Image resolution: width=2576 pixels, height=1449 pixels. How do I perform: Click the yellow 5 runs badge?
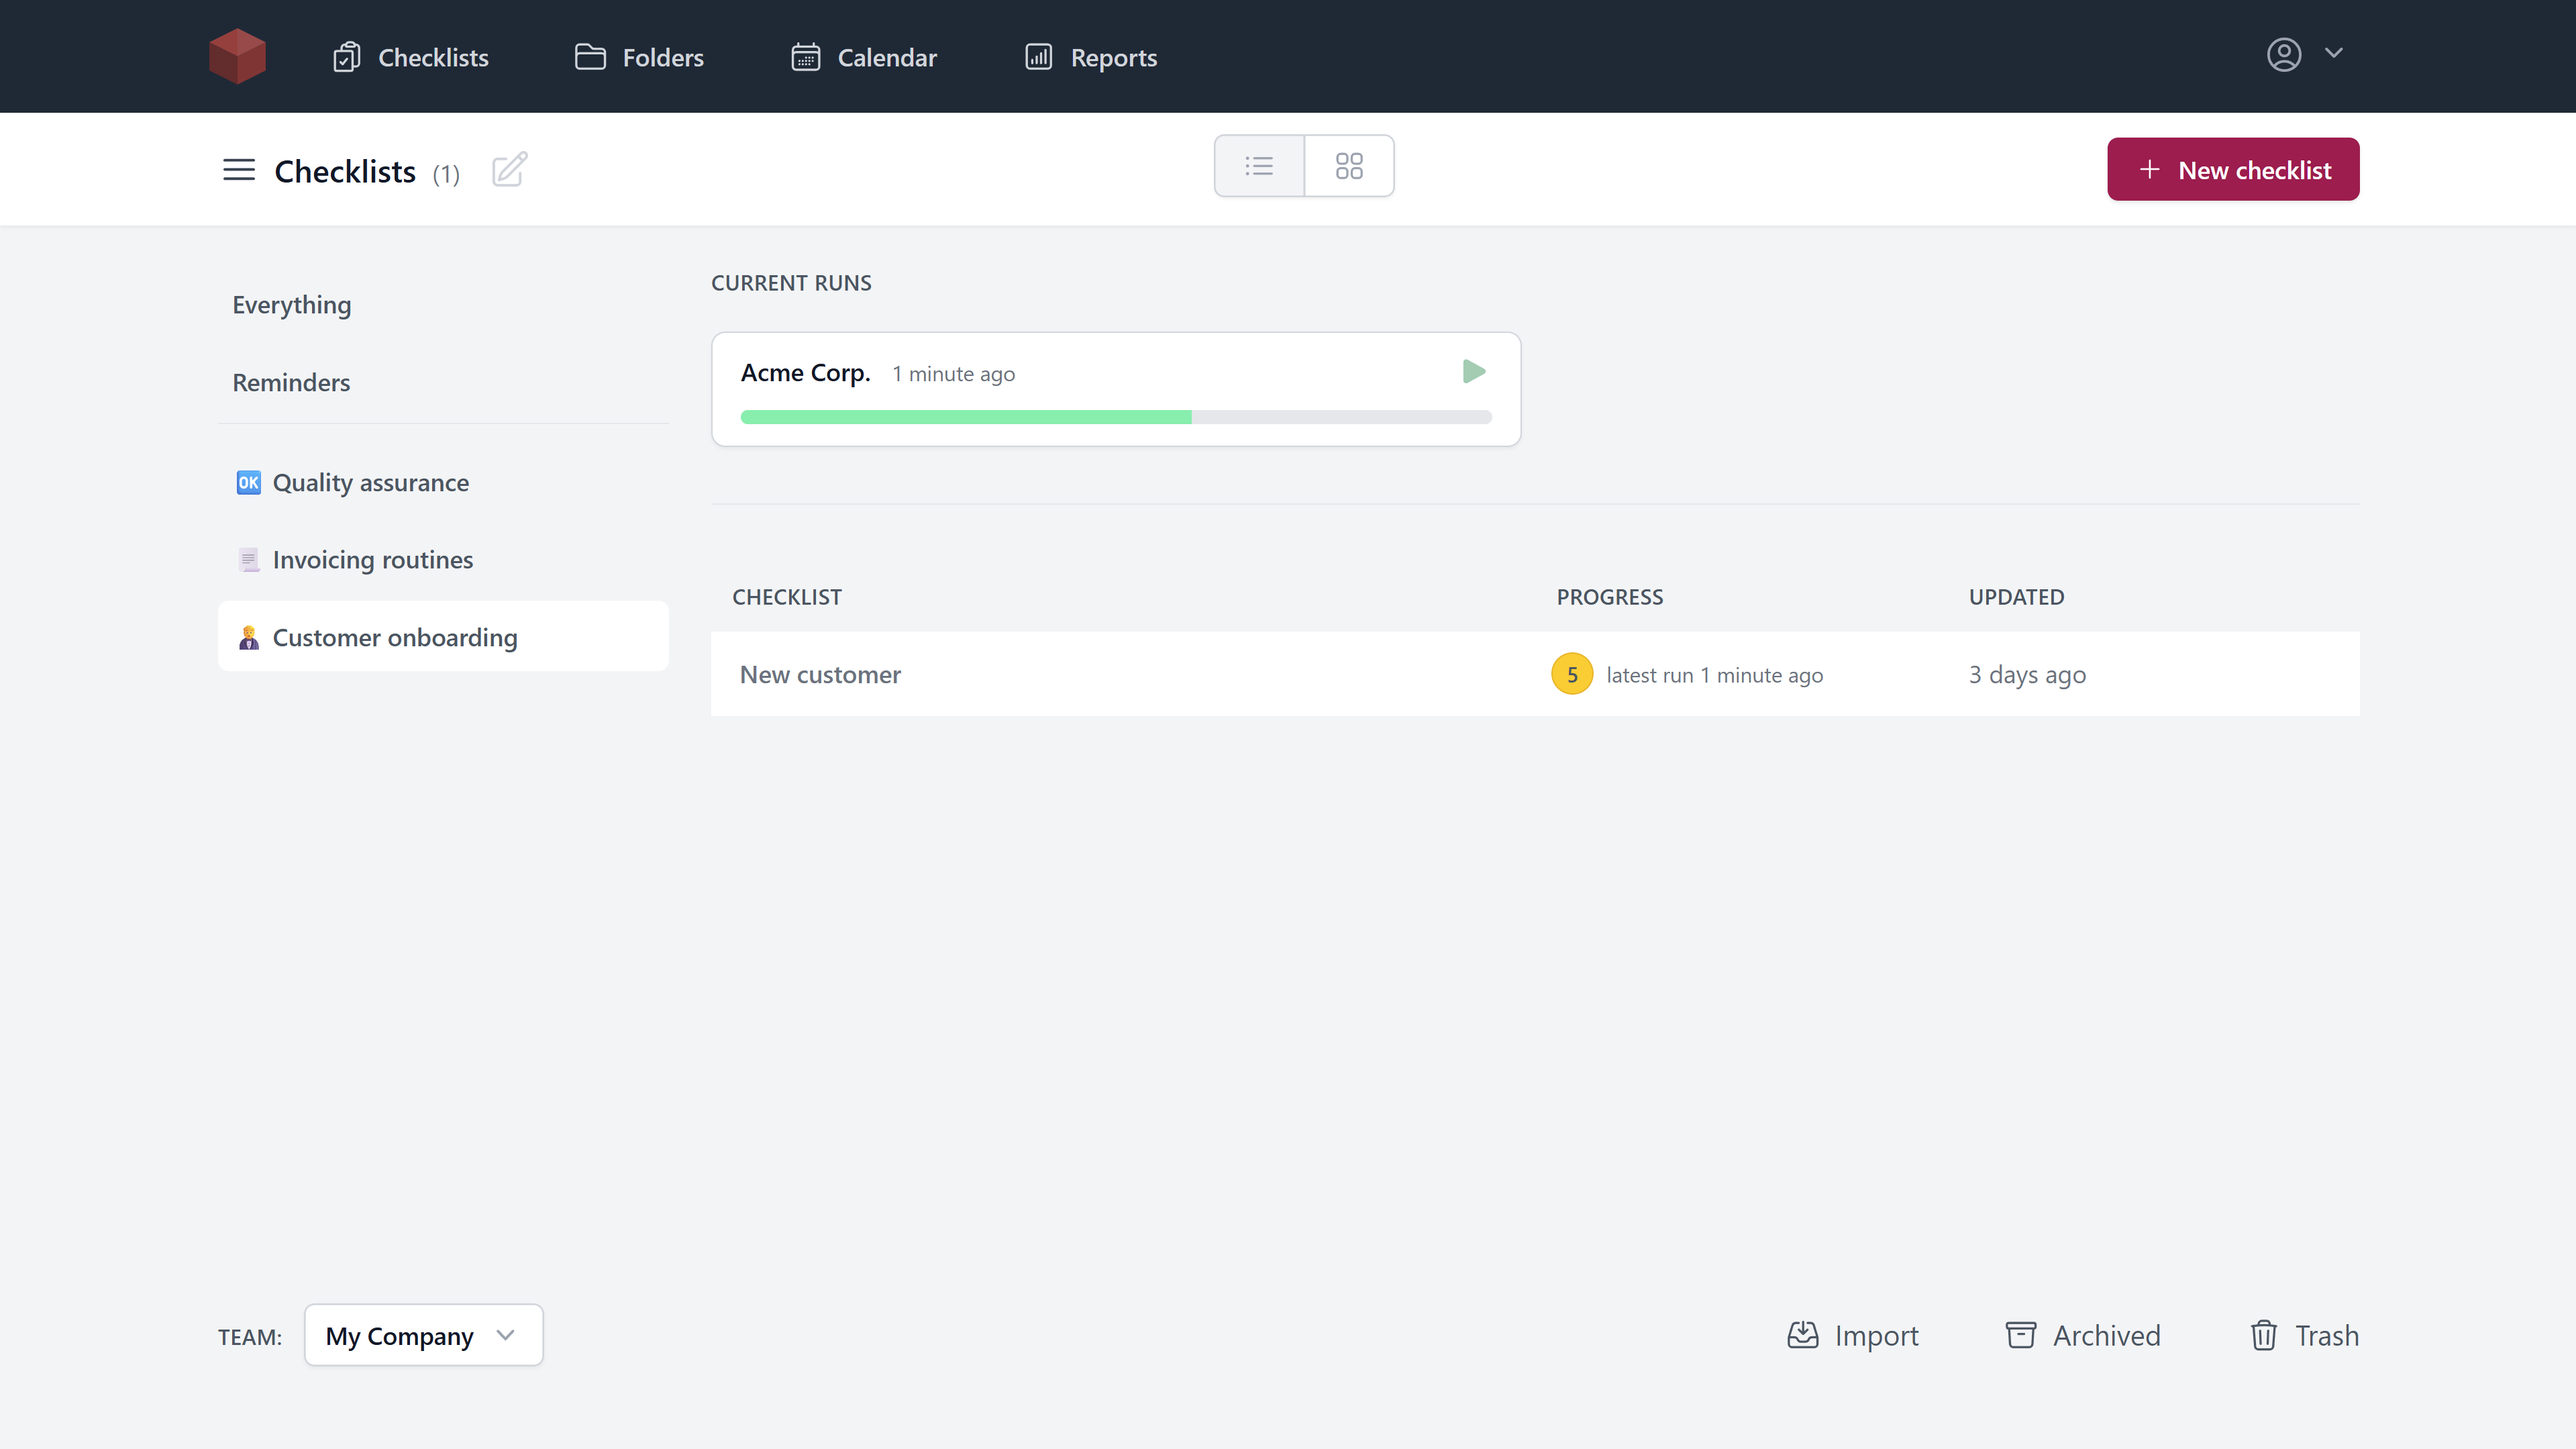tap(1572, 674)
